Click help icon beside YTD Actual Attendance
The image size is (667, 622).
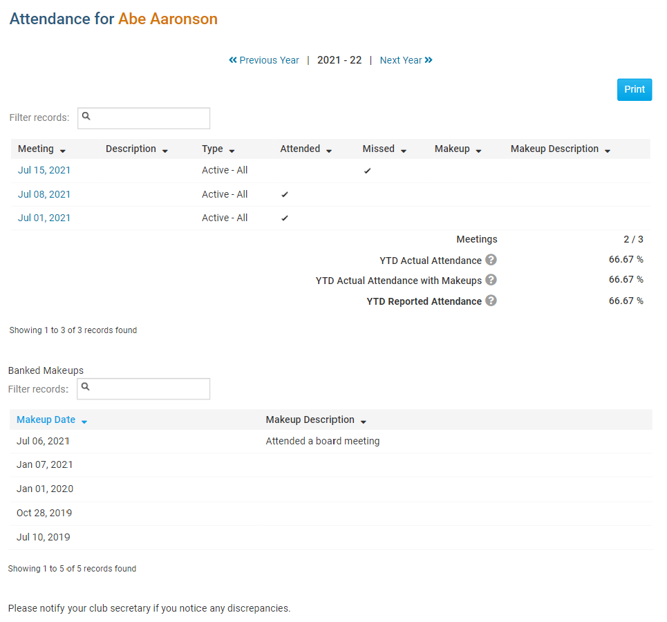click(491, 260)
